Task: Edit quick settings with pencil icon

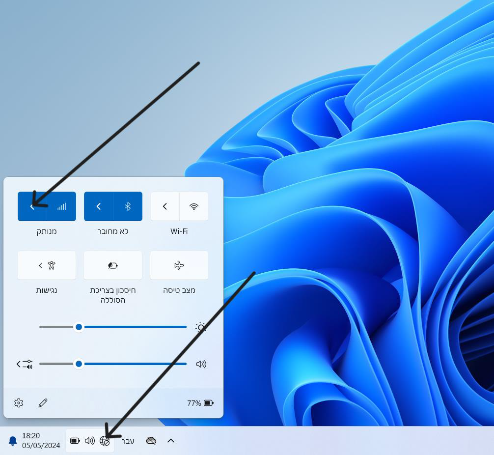Action: coord(43,403)
